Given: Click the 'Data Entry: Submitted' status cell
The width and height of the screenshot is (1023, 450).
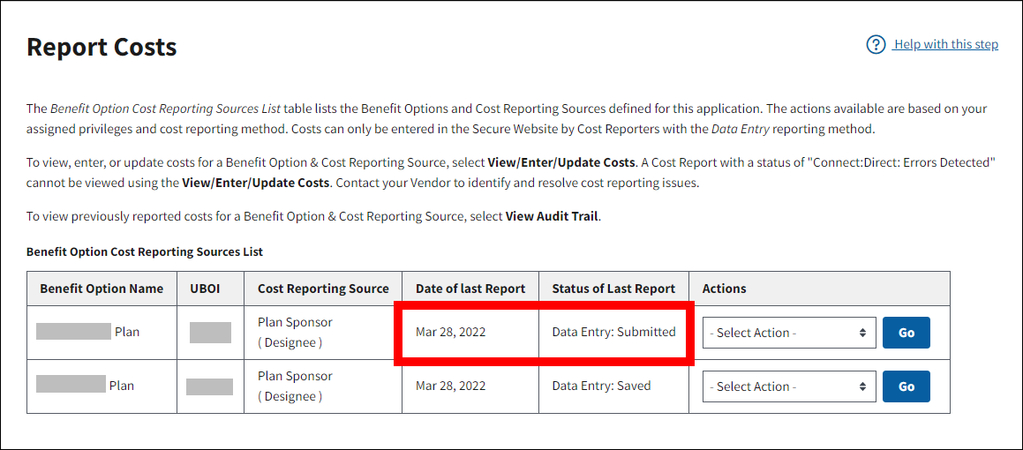Looking at the screenshot, I should (613, 333).
